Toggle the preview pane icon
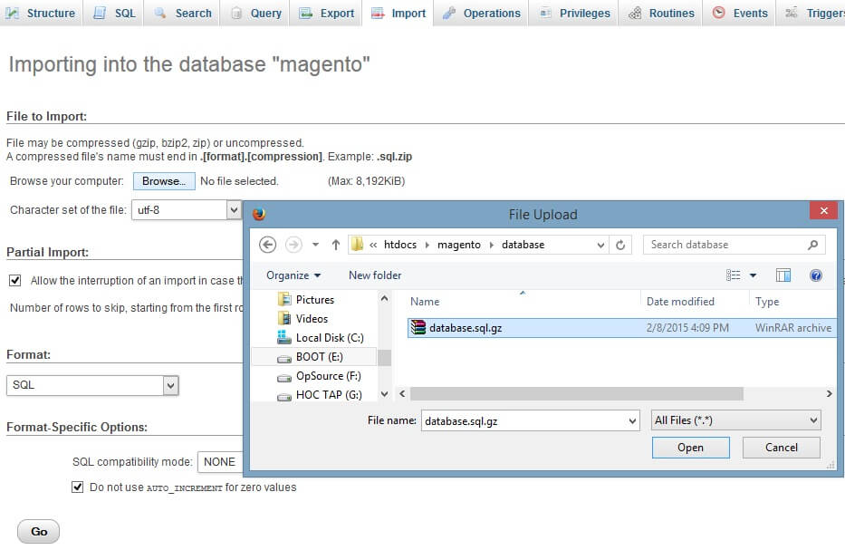Image resolution: width=845 pixels, height=550 pixels. 783,275
